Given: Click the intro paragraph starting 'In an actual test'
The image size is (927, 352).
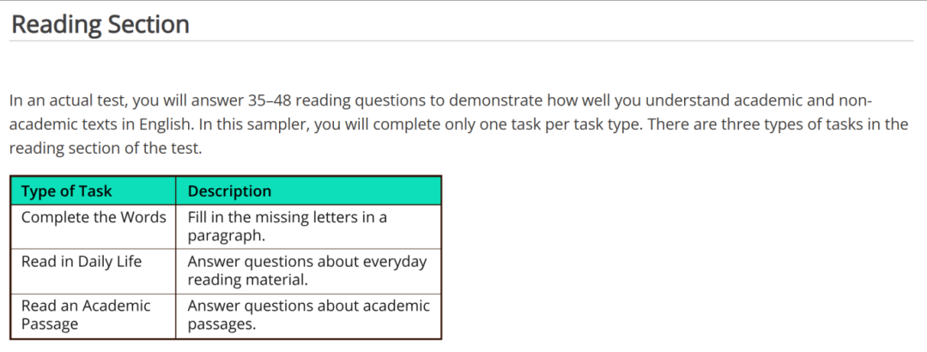Looking at the screenshot, I should [x=458, y=124].
